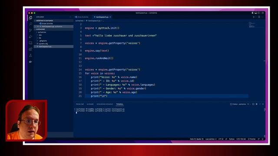
Task: Click line number 21 in the gutter
Action: pyautogui.click(x=80, y=96)
